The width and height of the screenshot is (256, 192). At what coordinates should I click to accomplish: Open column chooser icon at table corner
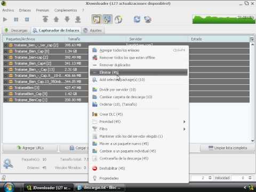coord(252,39)
